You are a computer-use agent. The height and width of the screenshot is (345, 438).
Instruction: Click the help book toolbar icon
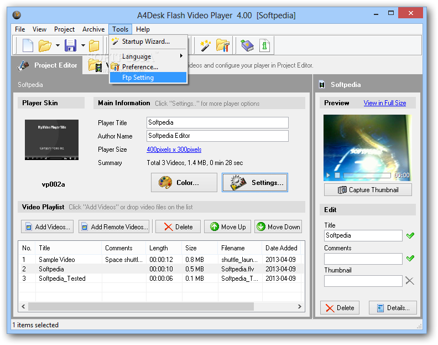[247, 45]
